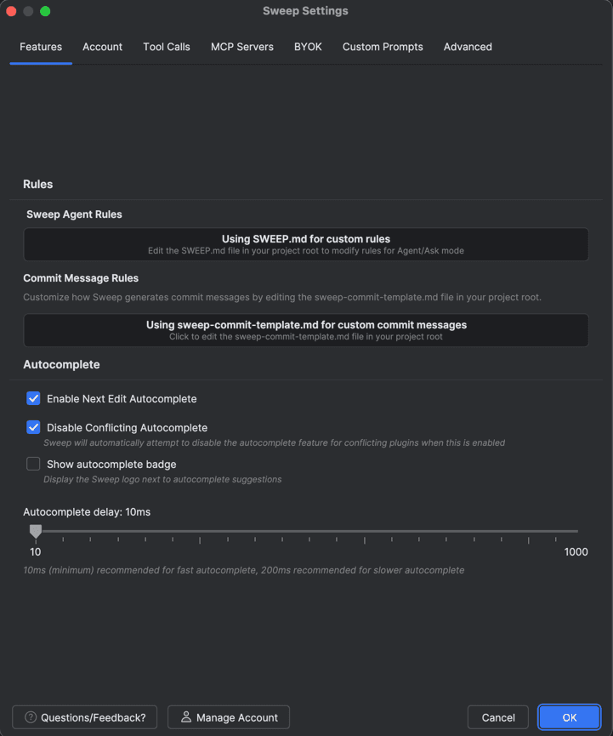Select the MCP Servers tab
The width and height of the screenshot is (613, 736).
pos(242,47)
